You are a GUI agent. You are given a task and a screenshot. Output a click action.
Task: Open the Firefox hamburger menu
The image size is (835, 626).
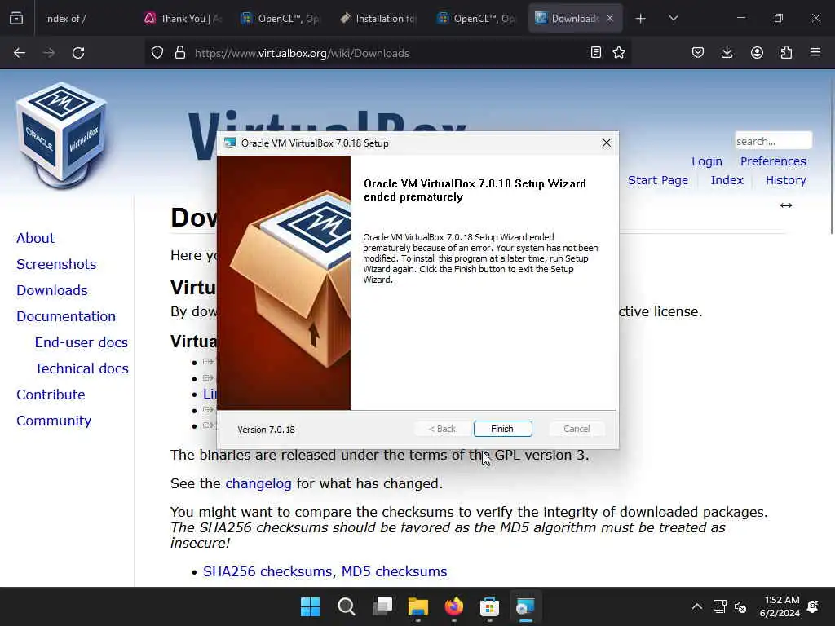815,53
